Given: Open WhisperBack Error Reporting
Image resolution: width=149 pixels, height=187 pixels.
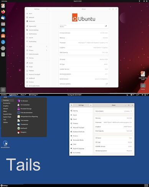Looking at the screenshot, I should (28, 116).
